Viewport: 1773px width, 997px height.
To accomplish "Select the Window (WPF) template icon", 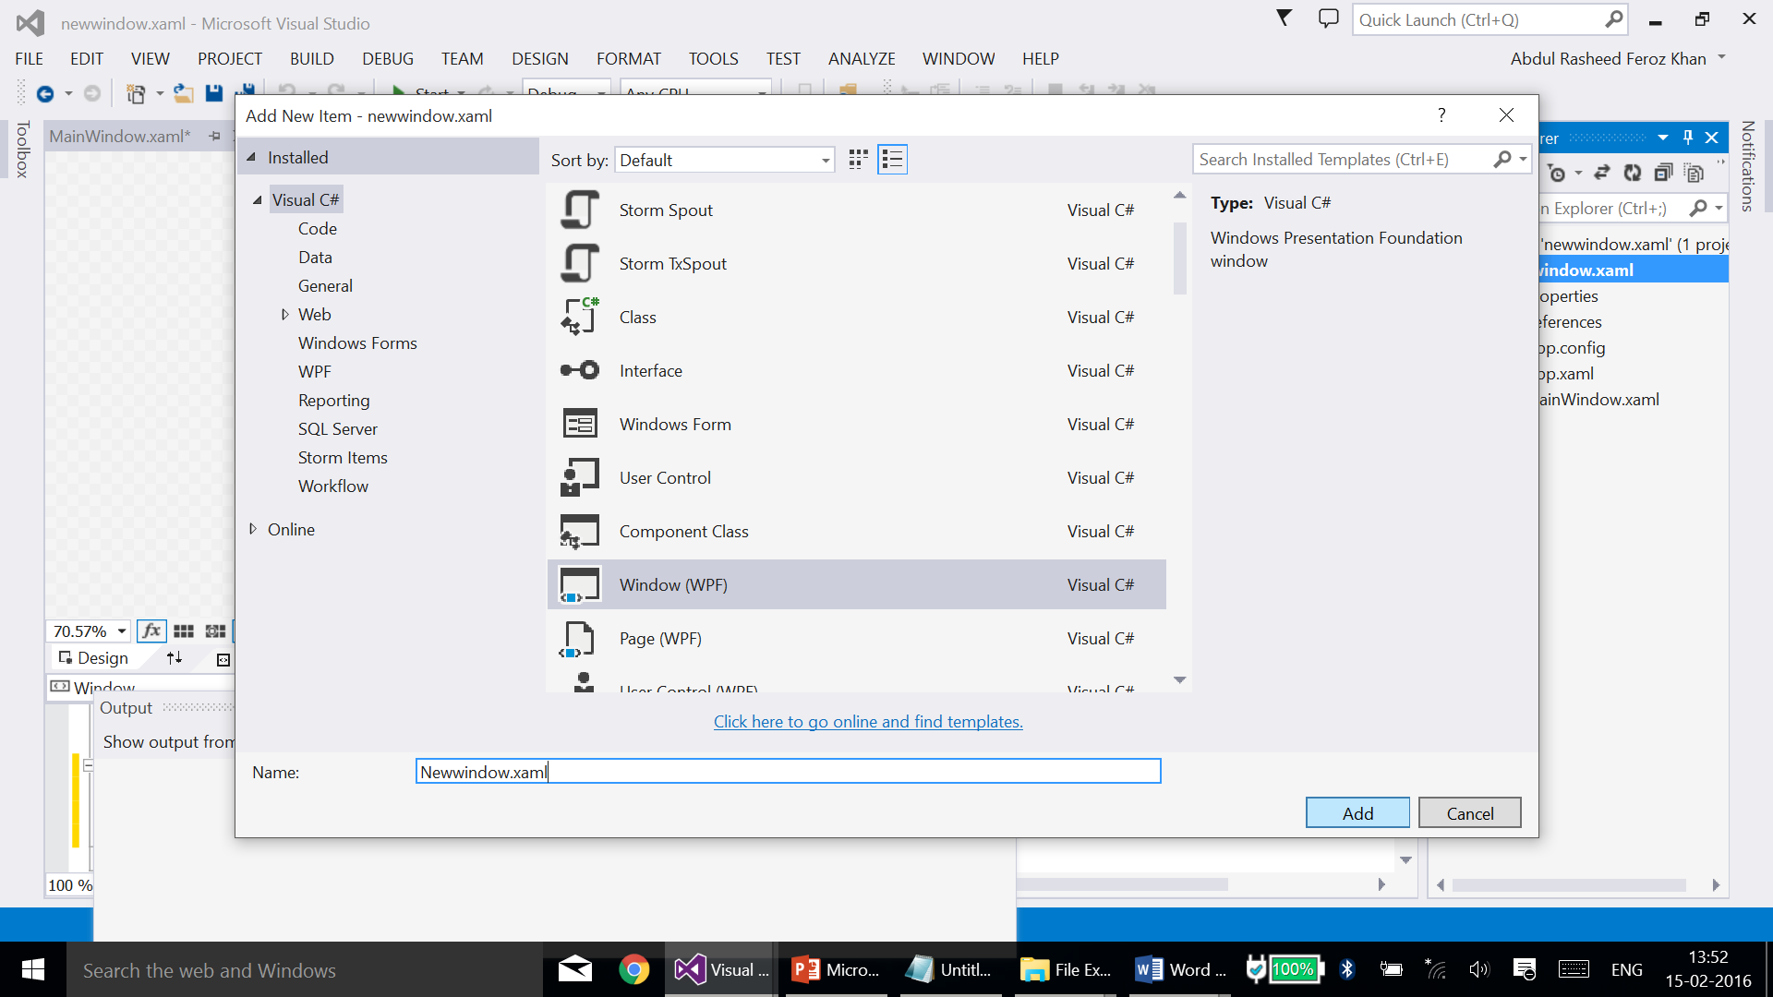I will coord(580,585).
